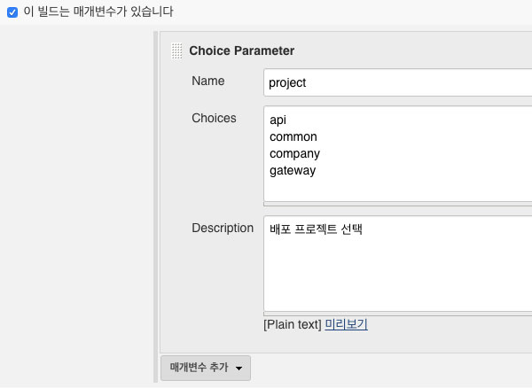Click the common line in Choices
This screenshot has width=532, height=388.
(x=293, y=136)
